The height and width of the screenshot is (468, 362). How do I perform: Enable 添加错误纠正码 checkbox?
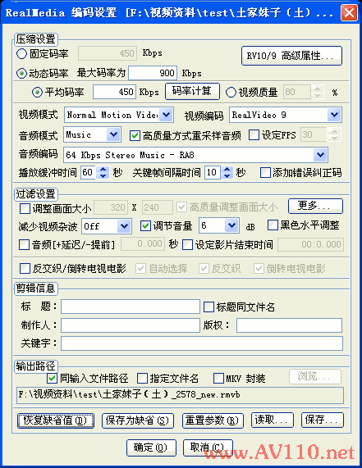click(x=265, y=172)
